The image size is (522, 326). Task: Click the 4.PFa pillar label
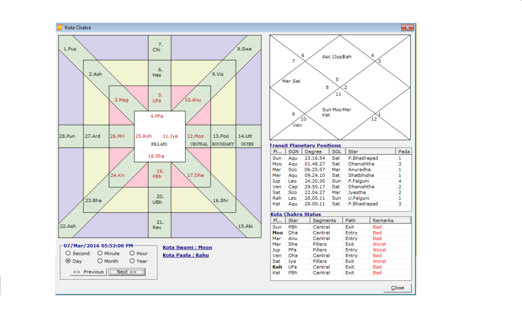click(156, 116)
